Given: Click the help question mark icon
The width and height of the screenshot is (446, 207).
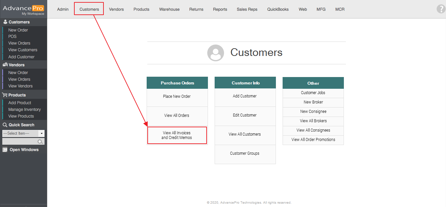Looking at the screenshot, I should tap(441, 9).
